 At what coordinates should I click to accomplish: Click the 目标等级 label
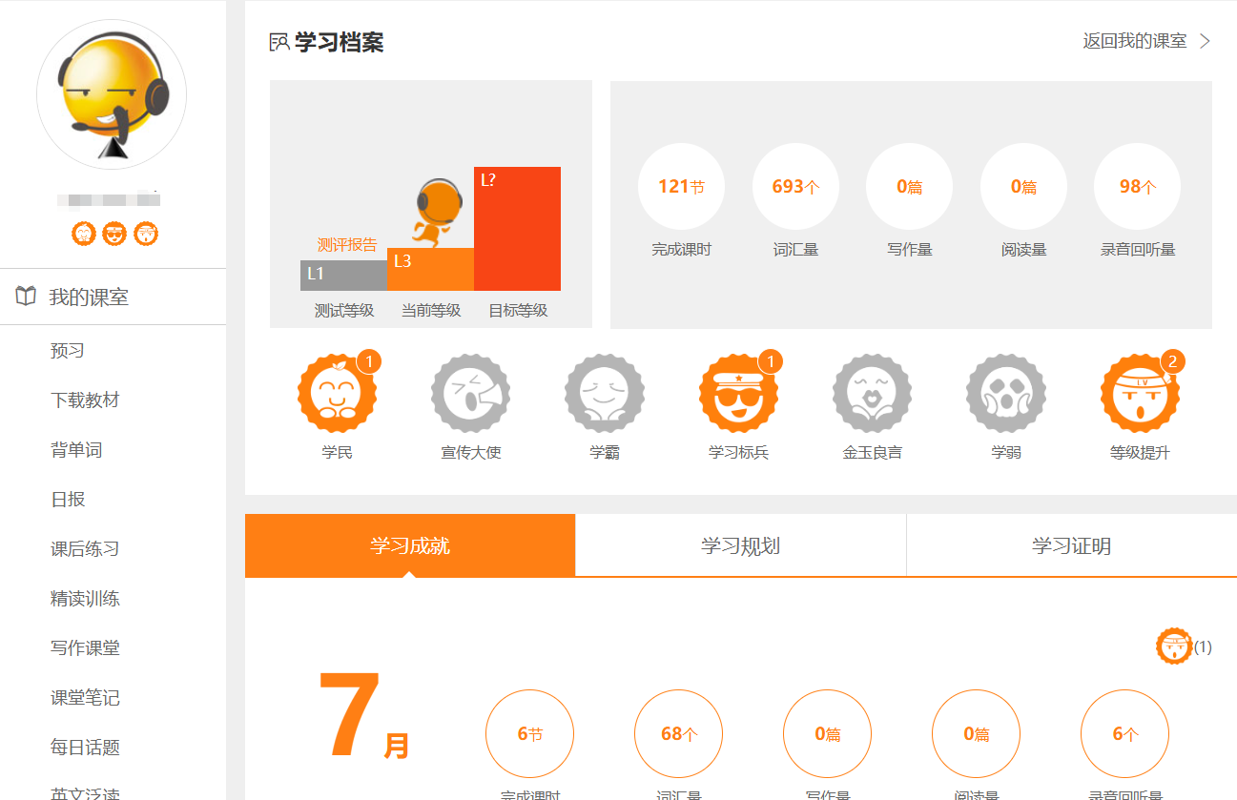coord(518,311)
